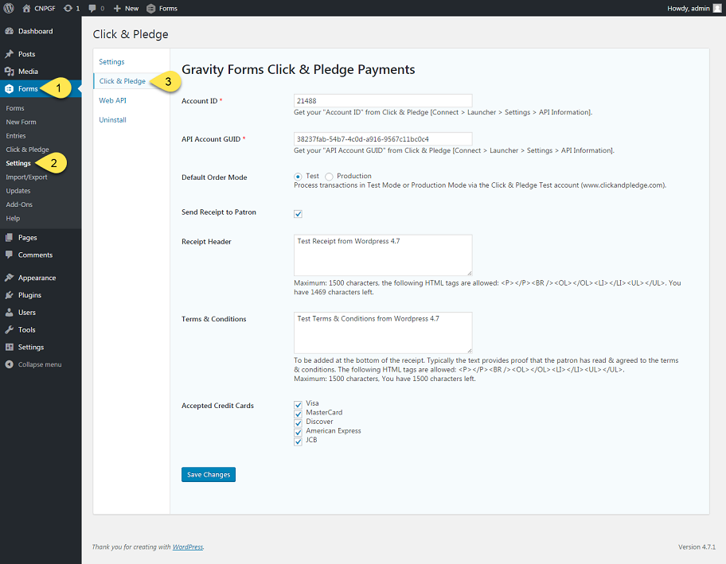Open Settings under Forms submenu
726x564 pixels.
pyautogui.click(x=18, y=163)
